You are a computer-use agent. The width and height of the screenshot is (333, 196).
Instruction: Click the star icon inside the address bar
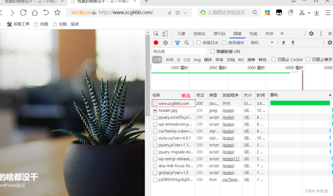coord(177,13)
